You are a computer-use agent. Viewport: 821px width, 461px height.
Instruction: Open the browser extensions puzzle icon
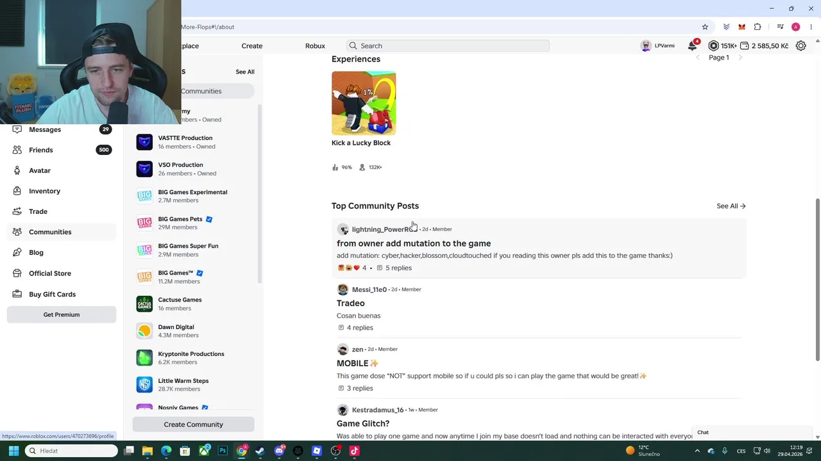click(758, 27)
